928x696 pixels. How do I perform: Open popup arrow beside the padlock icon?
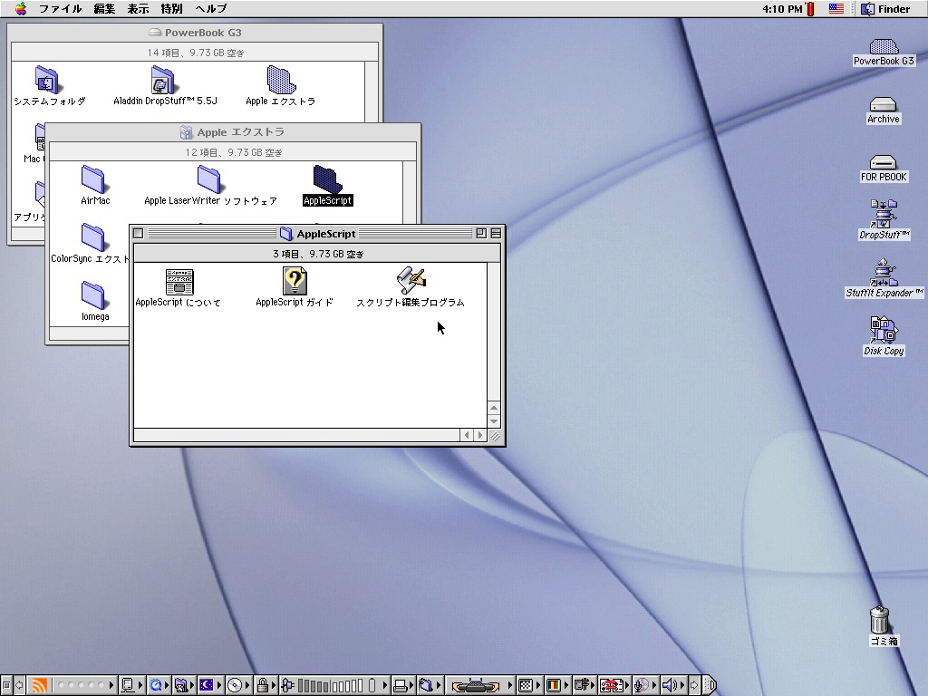pyautogui.click(x=274, y=685)
